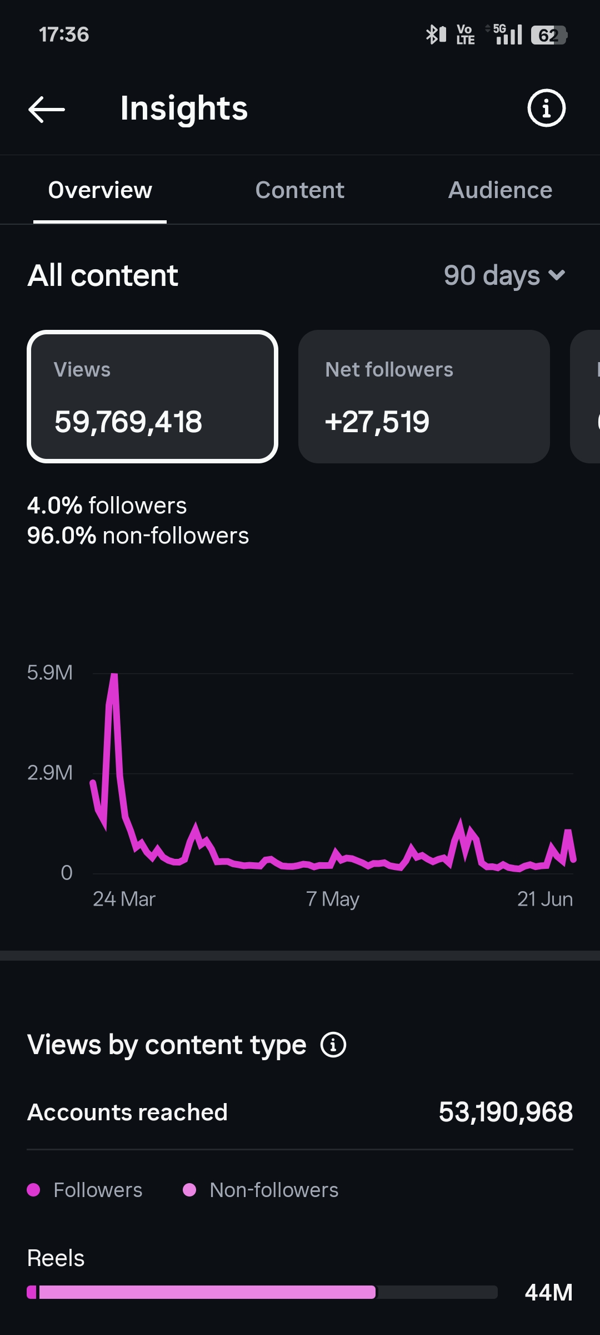Tap the chevron next to 90 days
Viewport: 600px width, 1335px height.
click(557, 275)
